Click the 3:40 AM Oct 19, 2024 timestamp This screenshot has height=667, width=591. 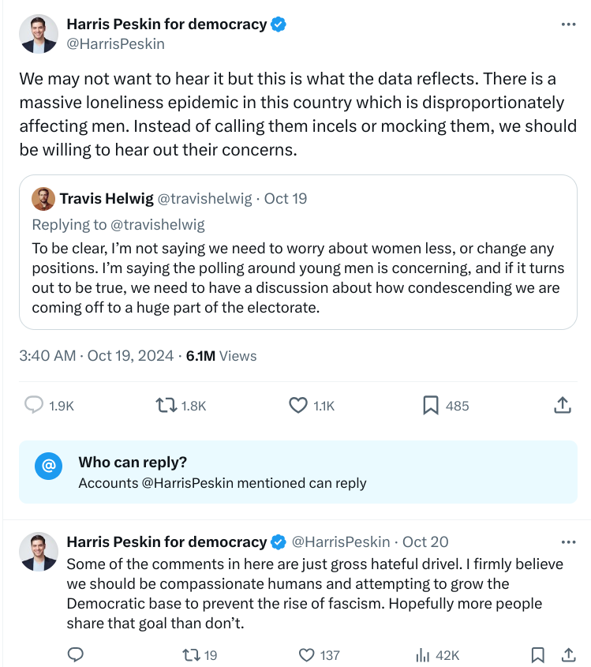(x=96, y=356)
